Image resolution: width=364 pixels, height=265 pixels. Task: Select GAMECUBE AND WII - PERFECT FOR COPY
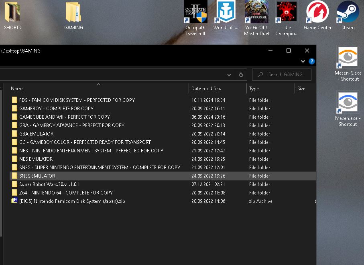pos(65,117)
